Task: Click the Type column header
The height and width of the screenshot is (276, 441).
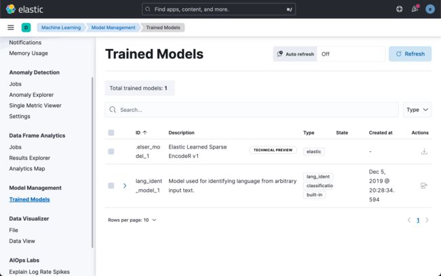Action: coord(309,133)
